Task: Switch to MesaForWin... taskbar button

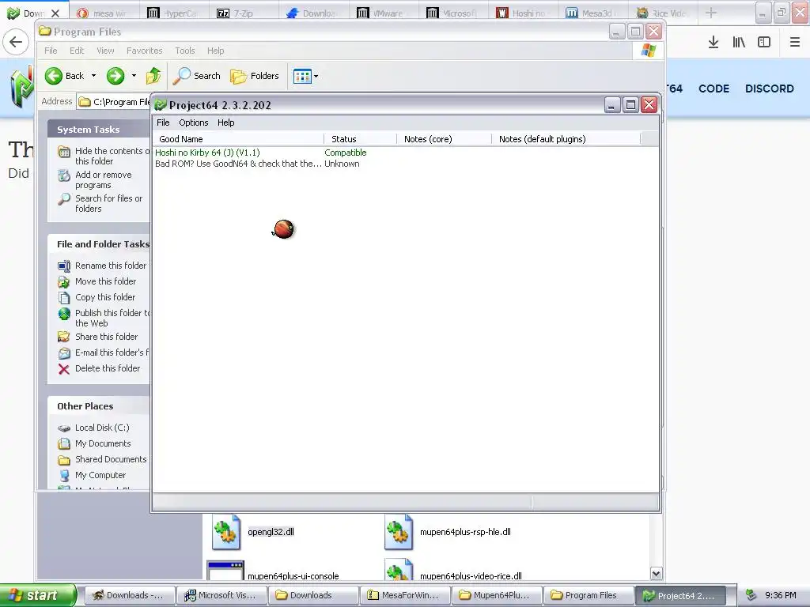Action: 405,595
